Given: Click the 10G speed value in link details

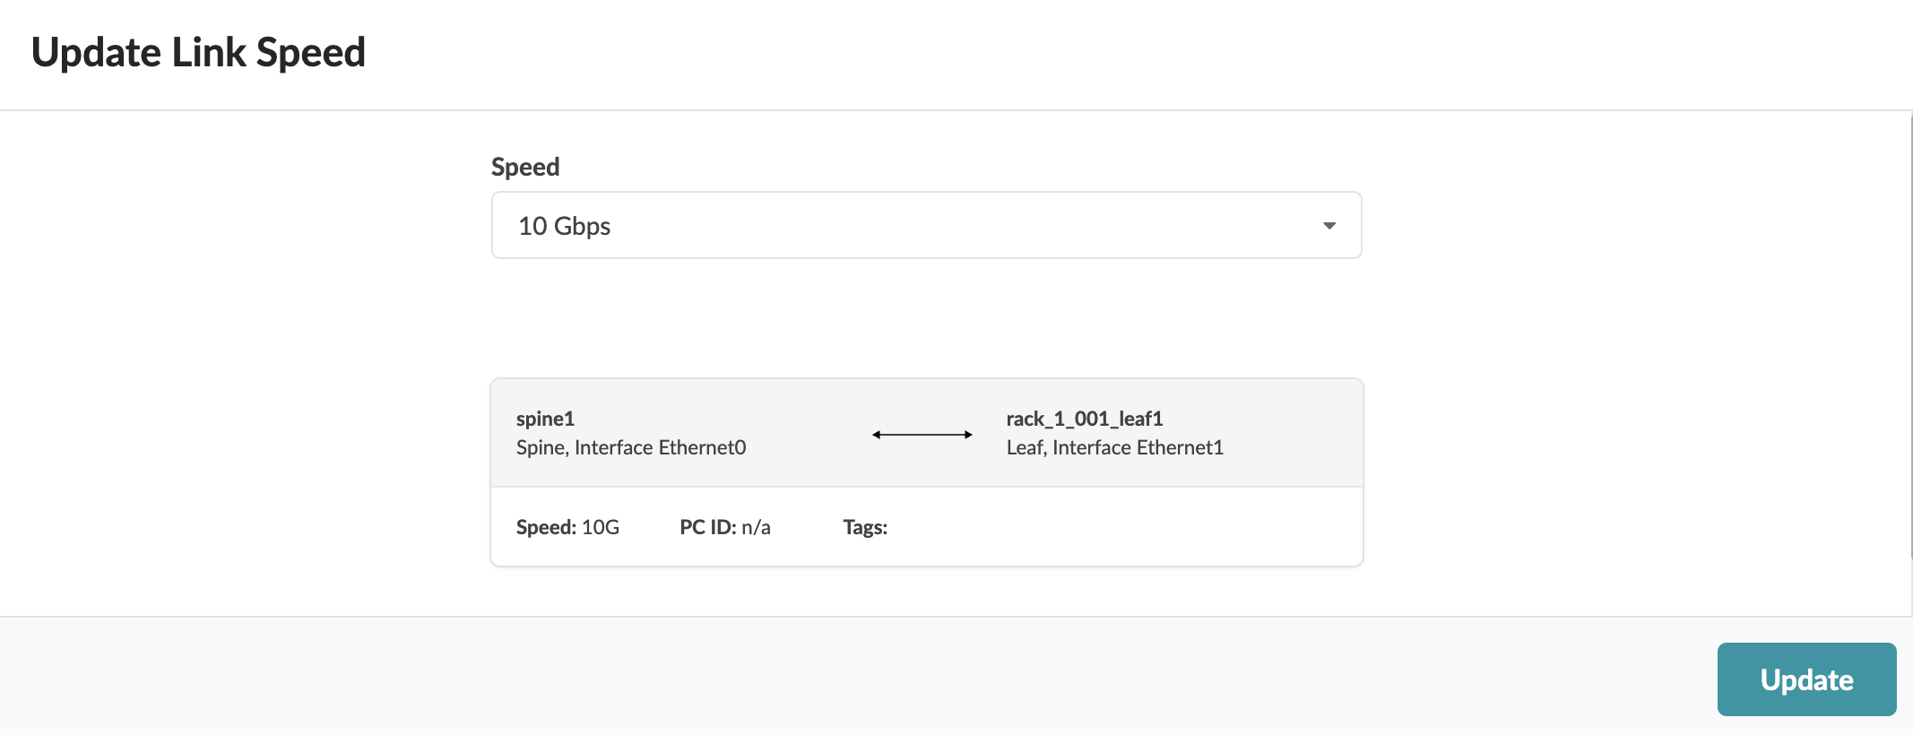Looking at the screenshot, I should [601, 527].
